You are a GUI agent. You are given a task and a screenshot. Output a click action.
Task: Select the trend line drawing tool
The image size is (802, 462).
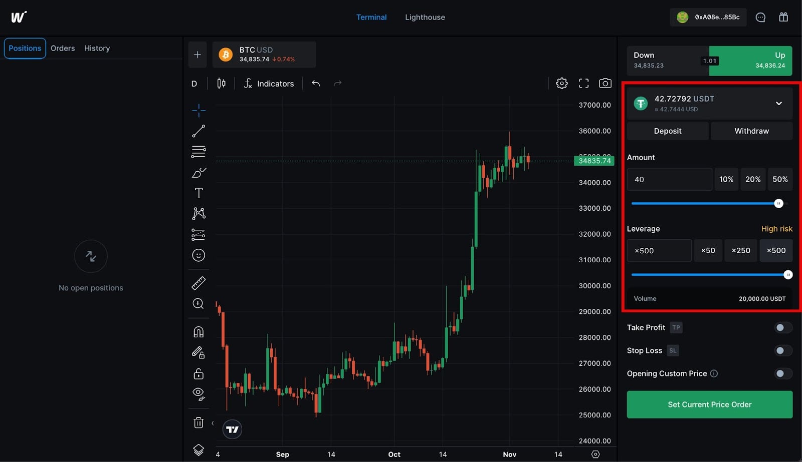pyautogui.click(x=198, y=131)
